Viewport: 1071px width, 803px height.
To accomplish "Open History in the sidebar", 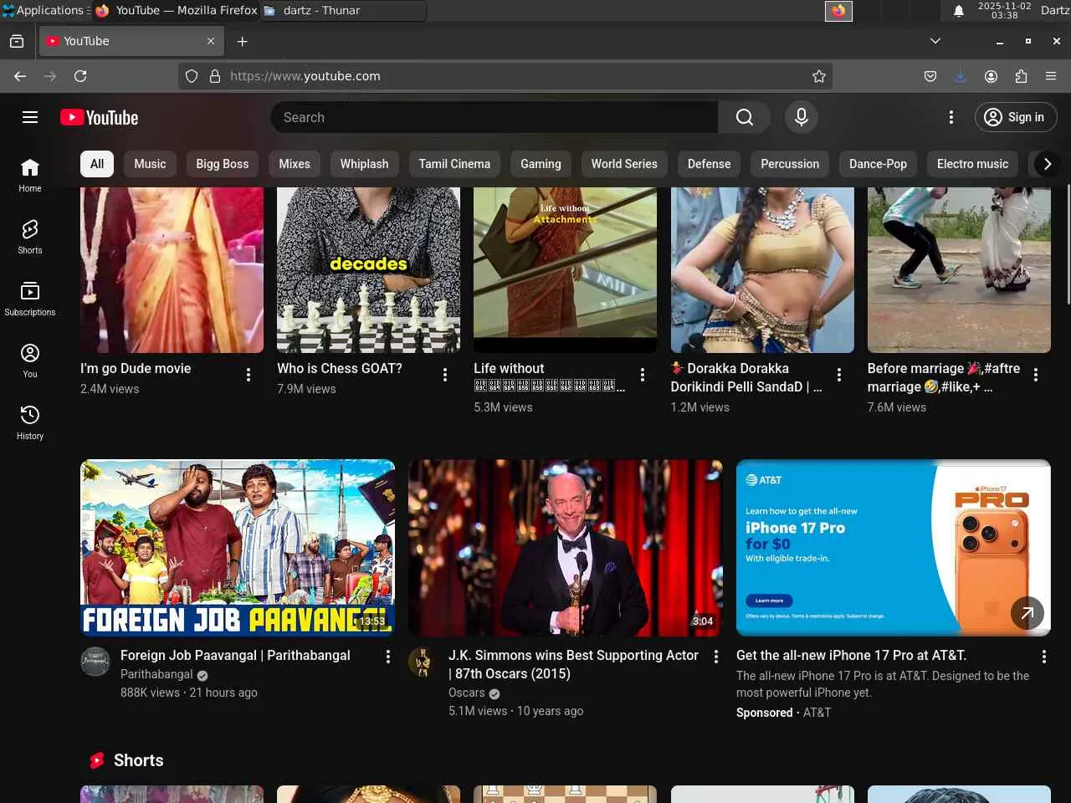I will pos(30,423).
